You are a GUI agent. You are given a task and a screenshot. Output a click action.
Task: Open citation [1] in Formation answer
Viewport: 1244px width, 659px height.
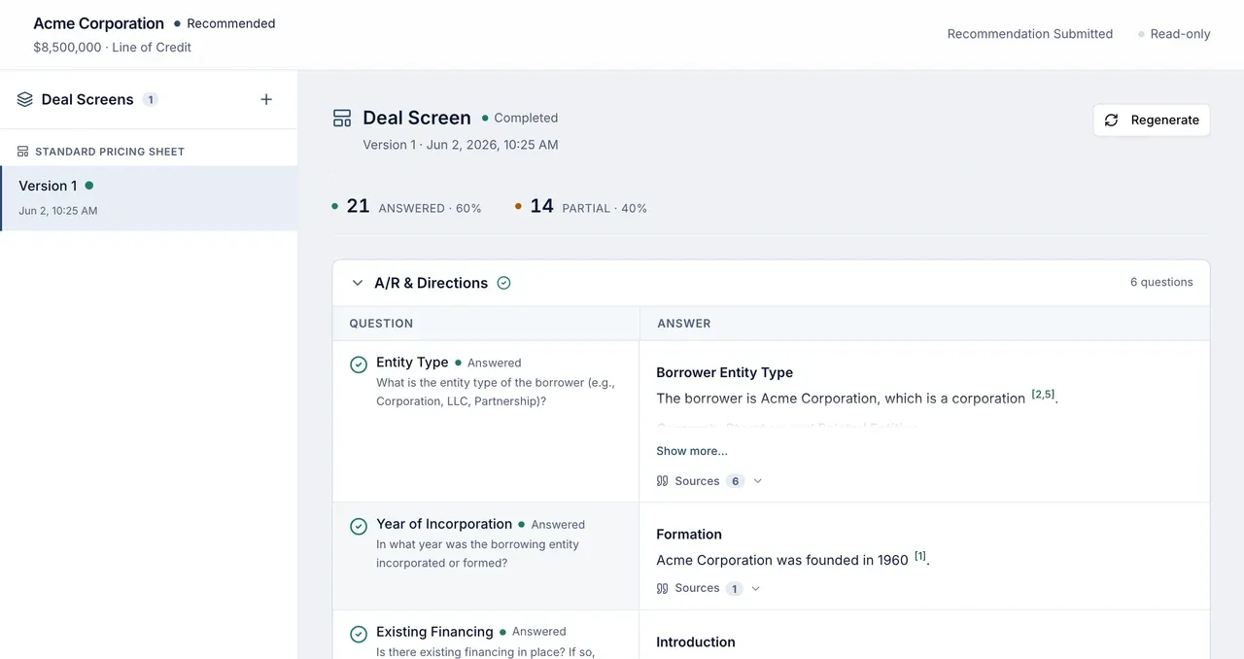click(920, 556)
